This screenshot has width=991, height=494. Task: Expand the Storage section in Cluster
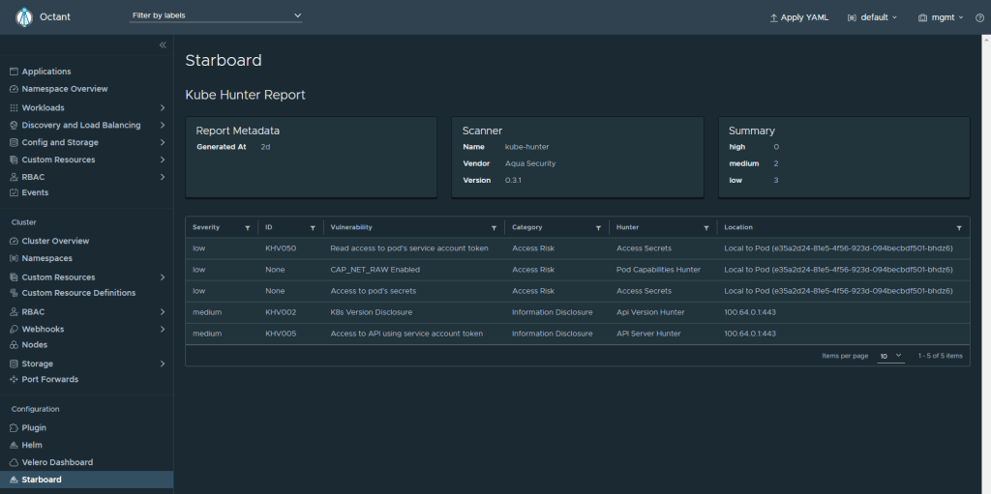(163, 363)
